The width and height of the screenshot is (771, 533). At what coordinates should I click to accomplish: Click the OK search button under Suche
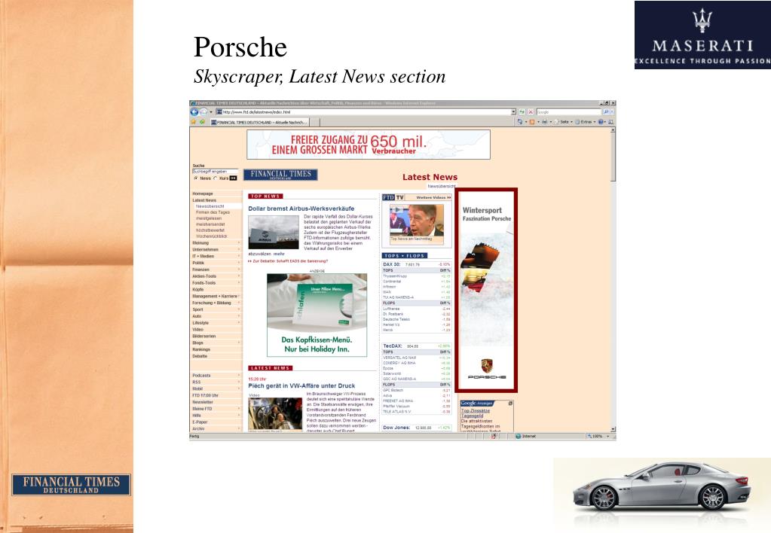point(233,178)
